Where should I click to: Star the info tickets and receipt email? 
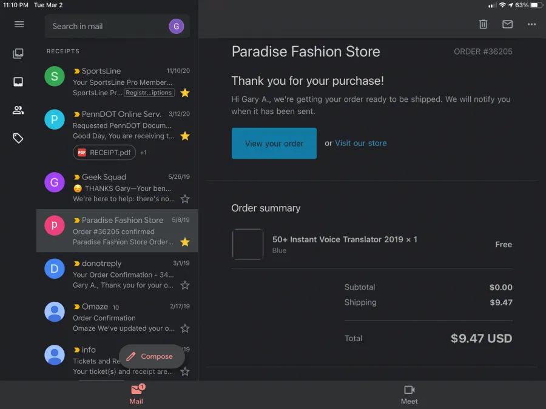pyautogui.click(x=185, y=371)
